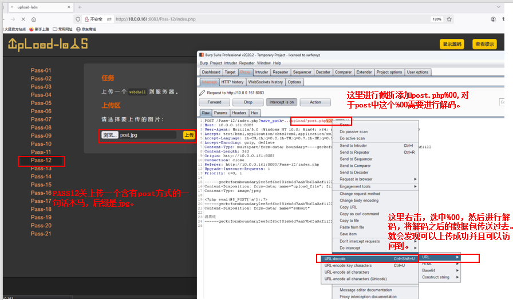Choose Send to Repeater in context menu
Screen dimensions: 513x300
[x=375, y=152]
